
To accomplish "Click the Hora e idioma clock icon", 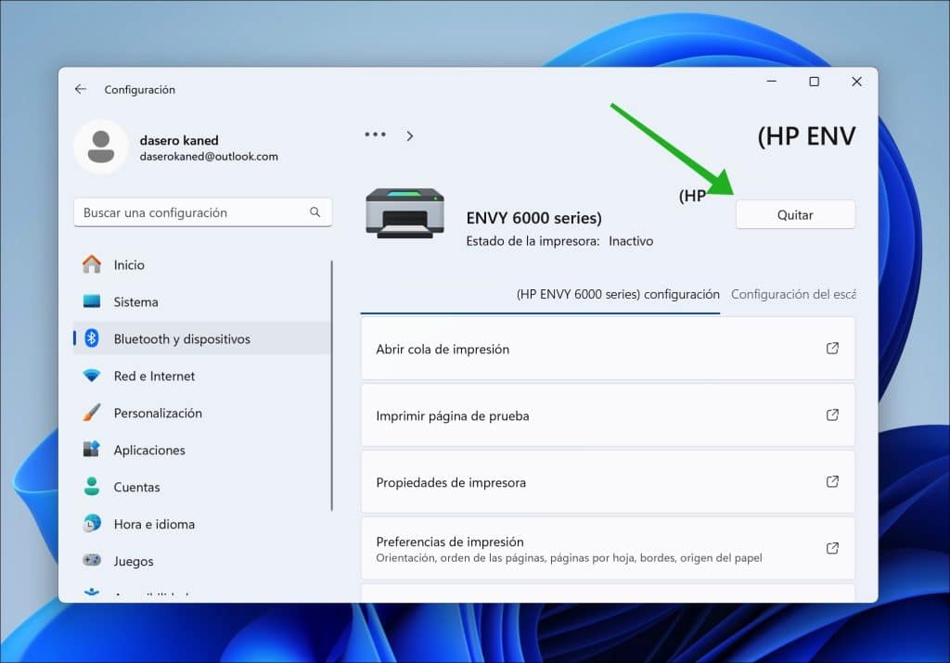I will tap(92, 524).
